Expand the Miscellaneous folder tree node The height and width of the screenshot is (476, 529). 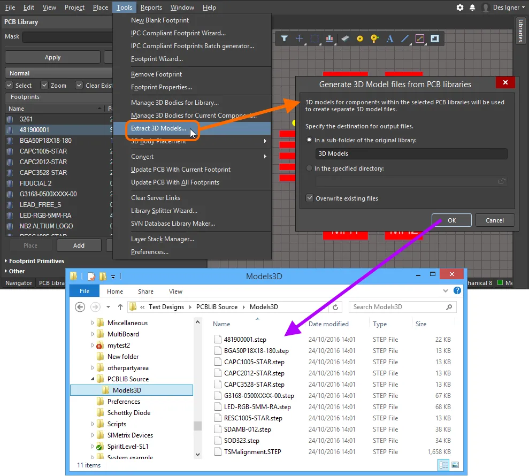pos(93,323)
